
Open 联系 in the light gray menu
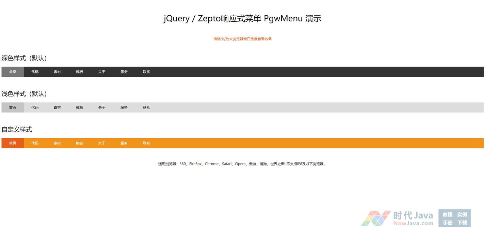click(146, 107)
